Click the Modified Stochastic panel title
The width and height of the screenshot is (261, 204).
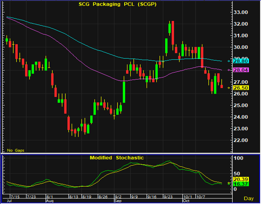pyautogui.click(x=117, y=157)
